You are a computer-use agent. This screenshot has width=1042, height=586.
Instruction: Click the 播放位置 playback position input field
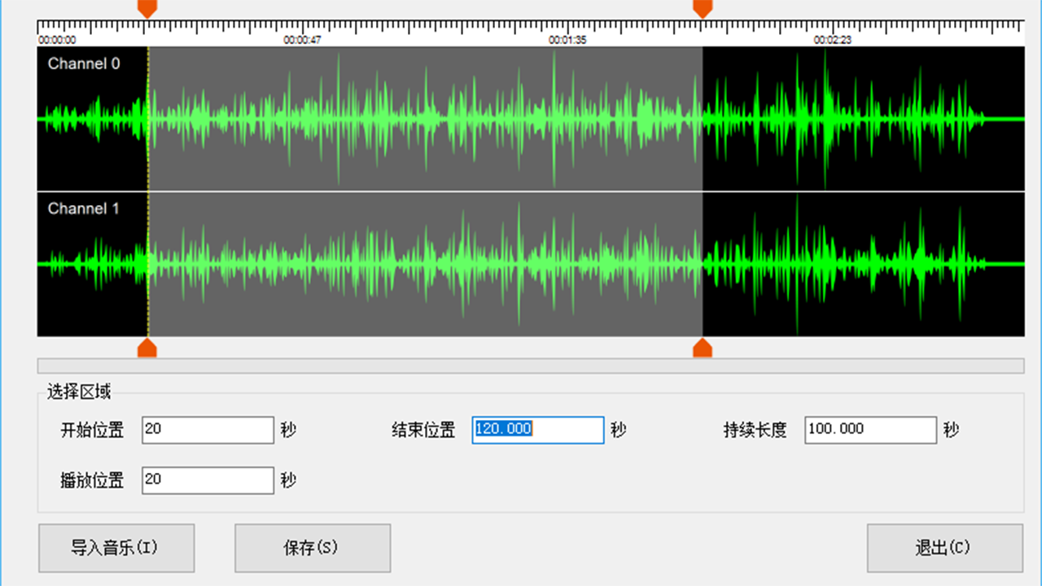point(208,480)
